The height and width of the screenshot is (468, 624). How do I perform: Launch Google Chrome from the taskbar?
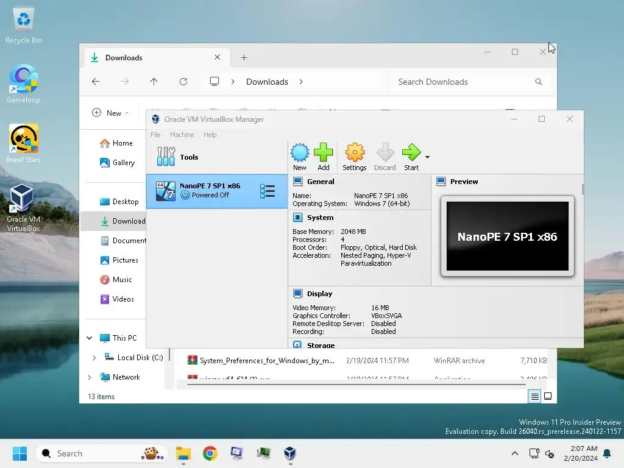click(210, 453)
